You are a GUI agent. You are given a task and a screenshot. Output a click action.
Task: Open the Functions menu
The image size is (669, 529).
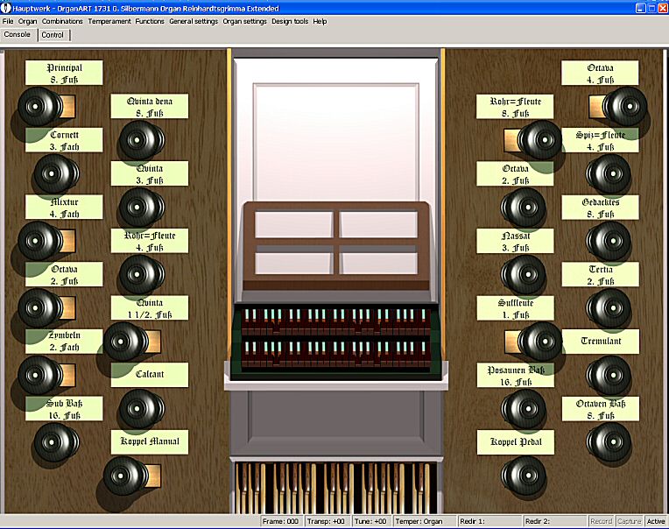click(x=150, y=21)
